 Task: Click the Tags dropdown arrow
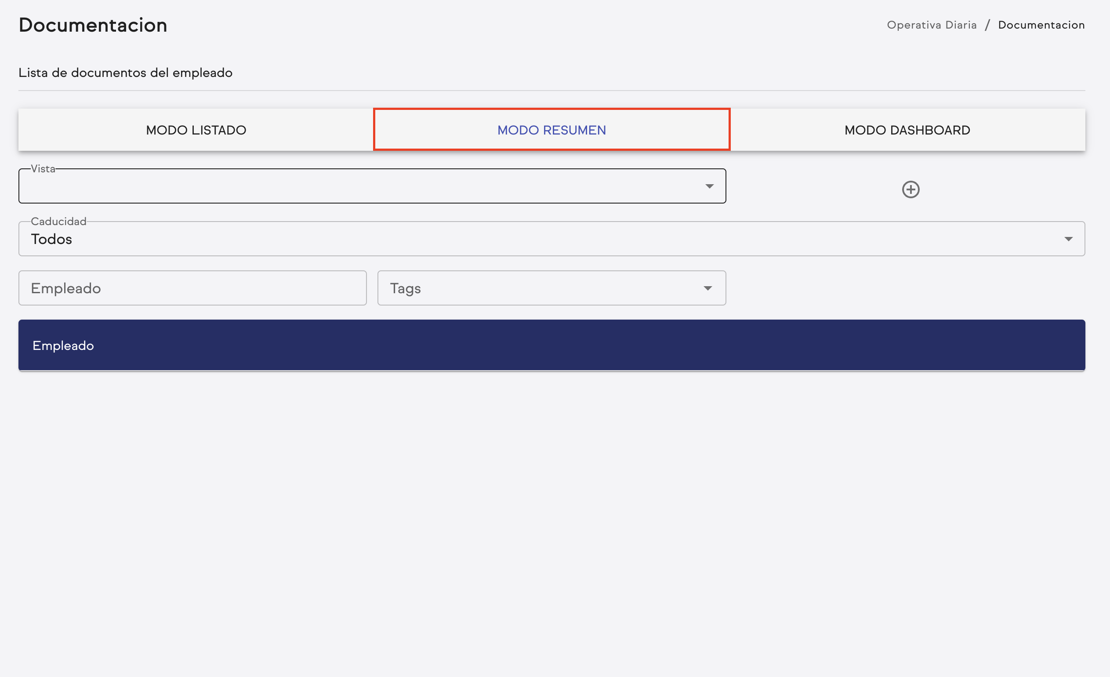(708, 288)
